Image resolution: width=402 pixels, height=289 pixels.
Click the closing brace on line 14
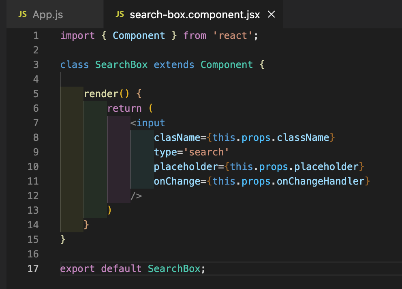86,225
